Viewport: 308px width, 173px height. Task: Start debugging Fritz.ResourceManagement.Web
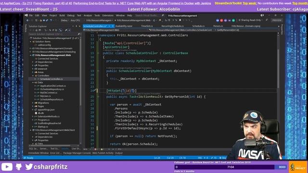(133, 20)
